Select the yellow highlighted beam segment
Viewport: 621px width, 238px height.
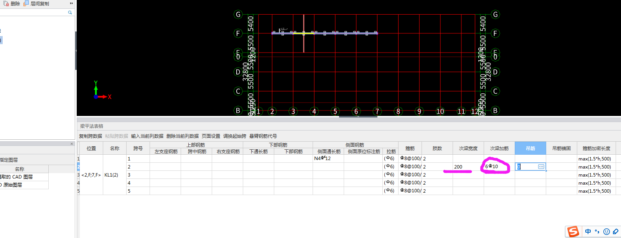click(x=303, y=33)
